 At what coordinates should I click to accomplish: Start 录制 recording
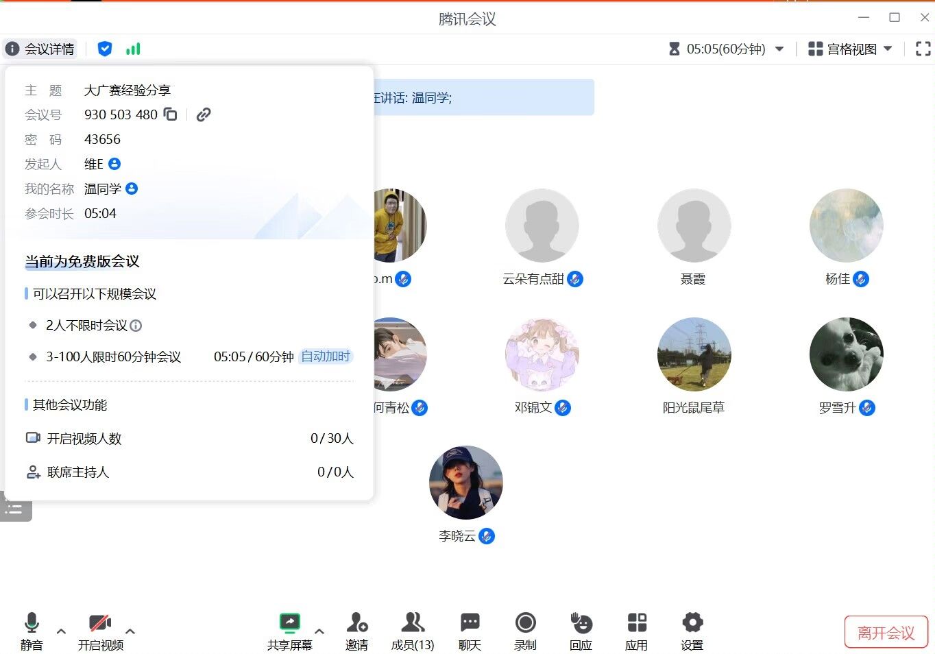coord(526,631)
